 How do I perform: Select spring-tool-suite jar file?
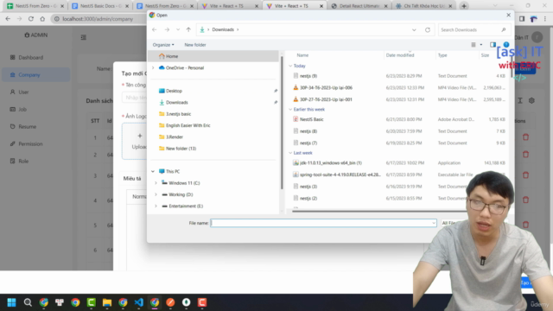[x=337, y=175]
